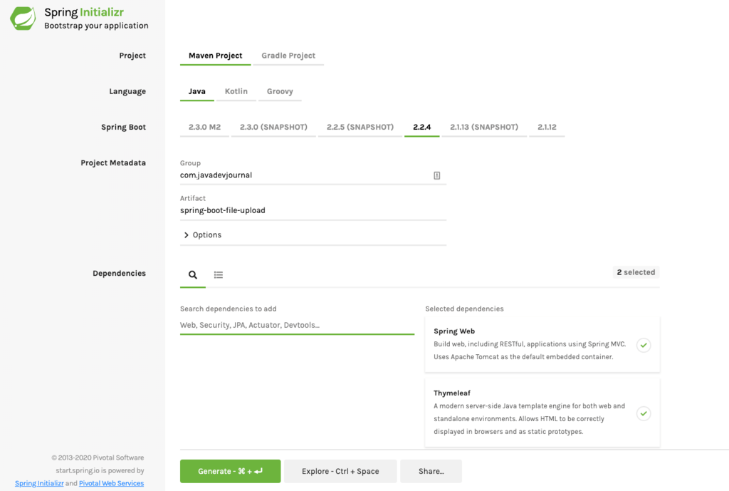Click the Generate button
729x491 pixels.
[230, 471]
